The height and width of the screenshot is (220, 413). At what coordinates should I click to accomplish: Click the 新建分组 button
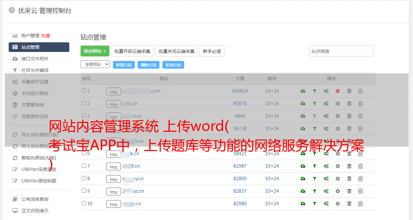click(124, 65)
